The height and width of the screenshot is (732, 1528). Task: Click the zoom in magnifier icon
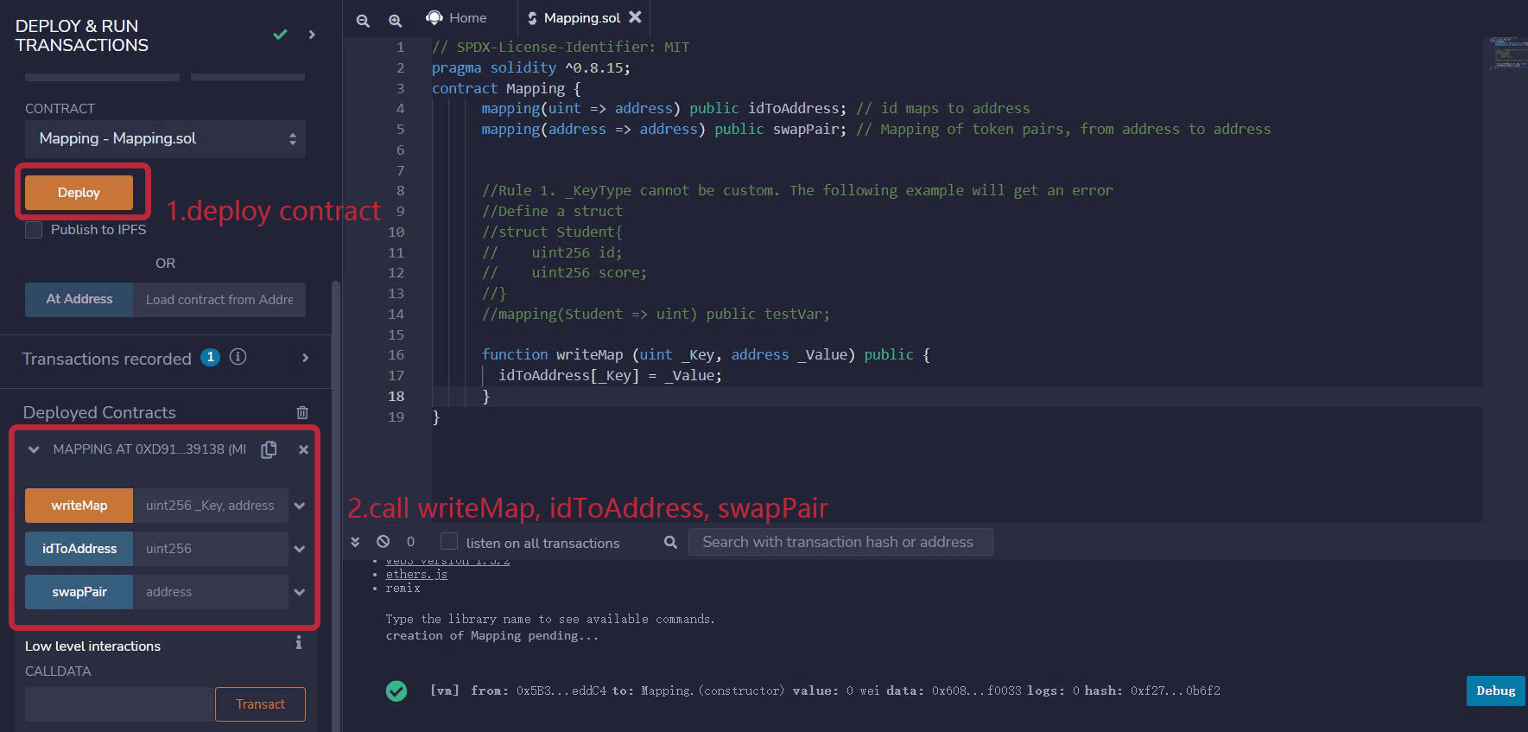click(395, 21)
